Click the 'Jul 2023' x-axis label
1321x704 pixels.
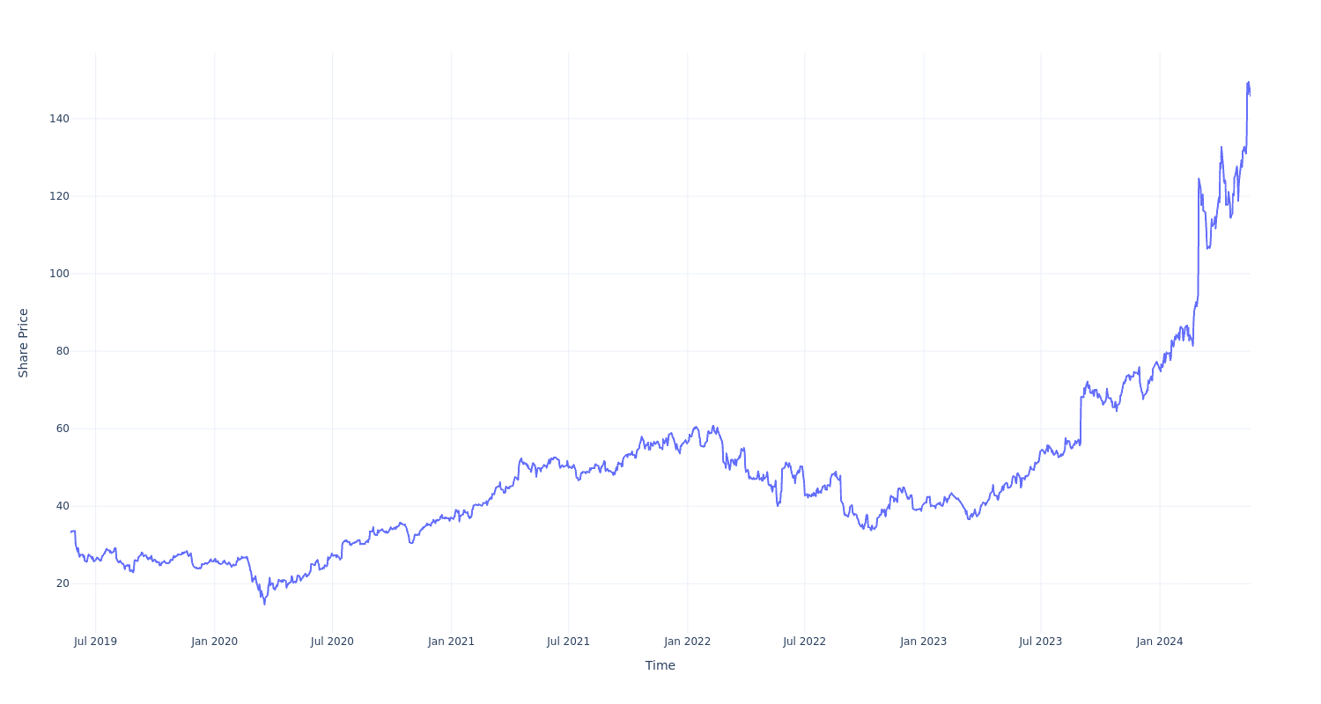[x=1040, y=642]
